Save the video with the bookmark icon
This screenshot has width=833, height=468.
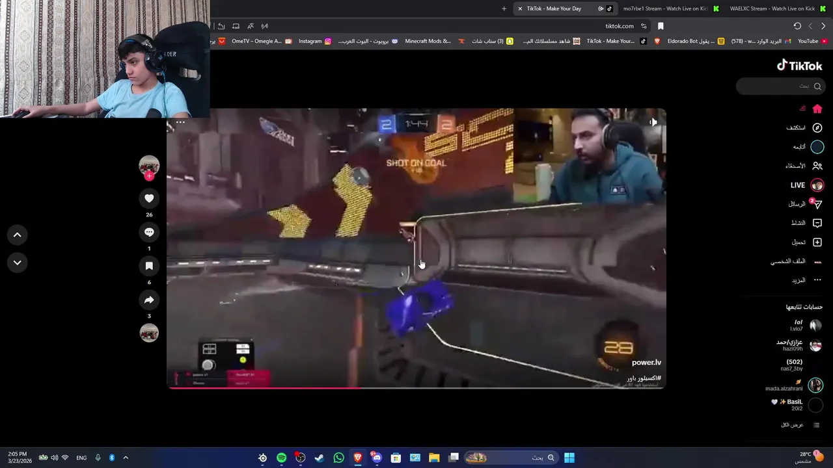[x=149, y=266]
